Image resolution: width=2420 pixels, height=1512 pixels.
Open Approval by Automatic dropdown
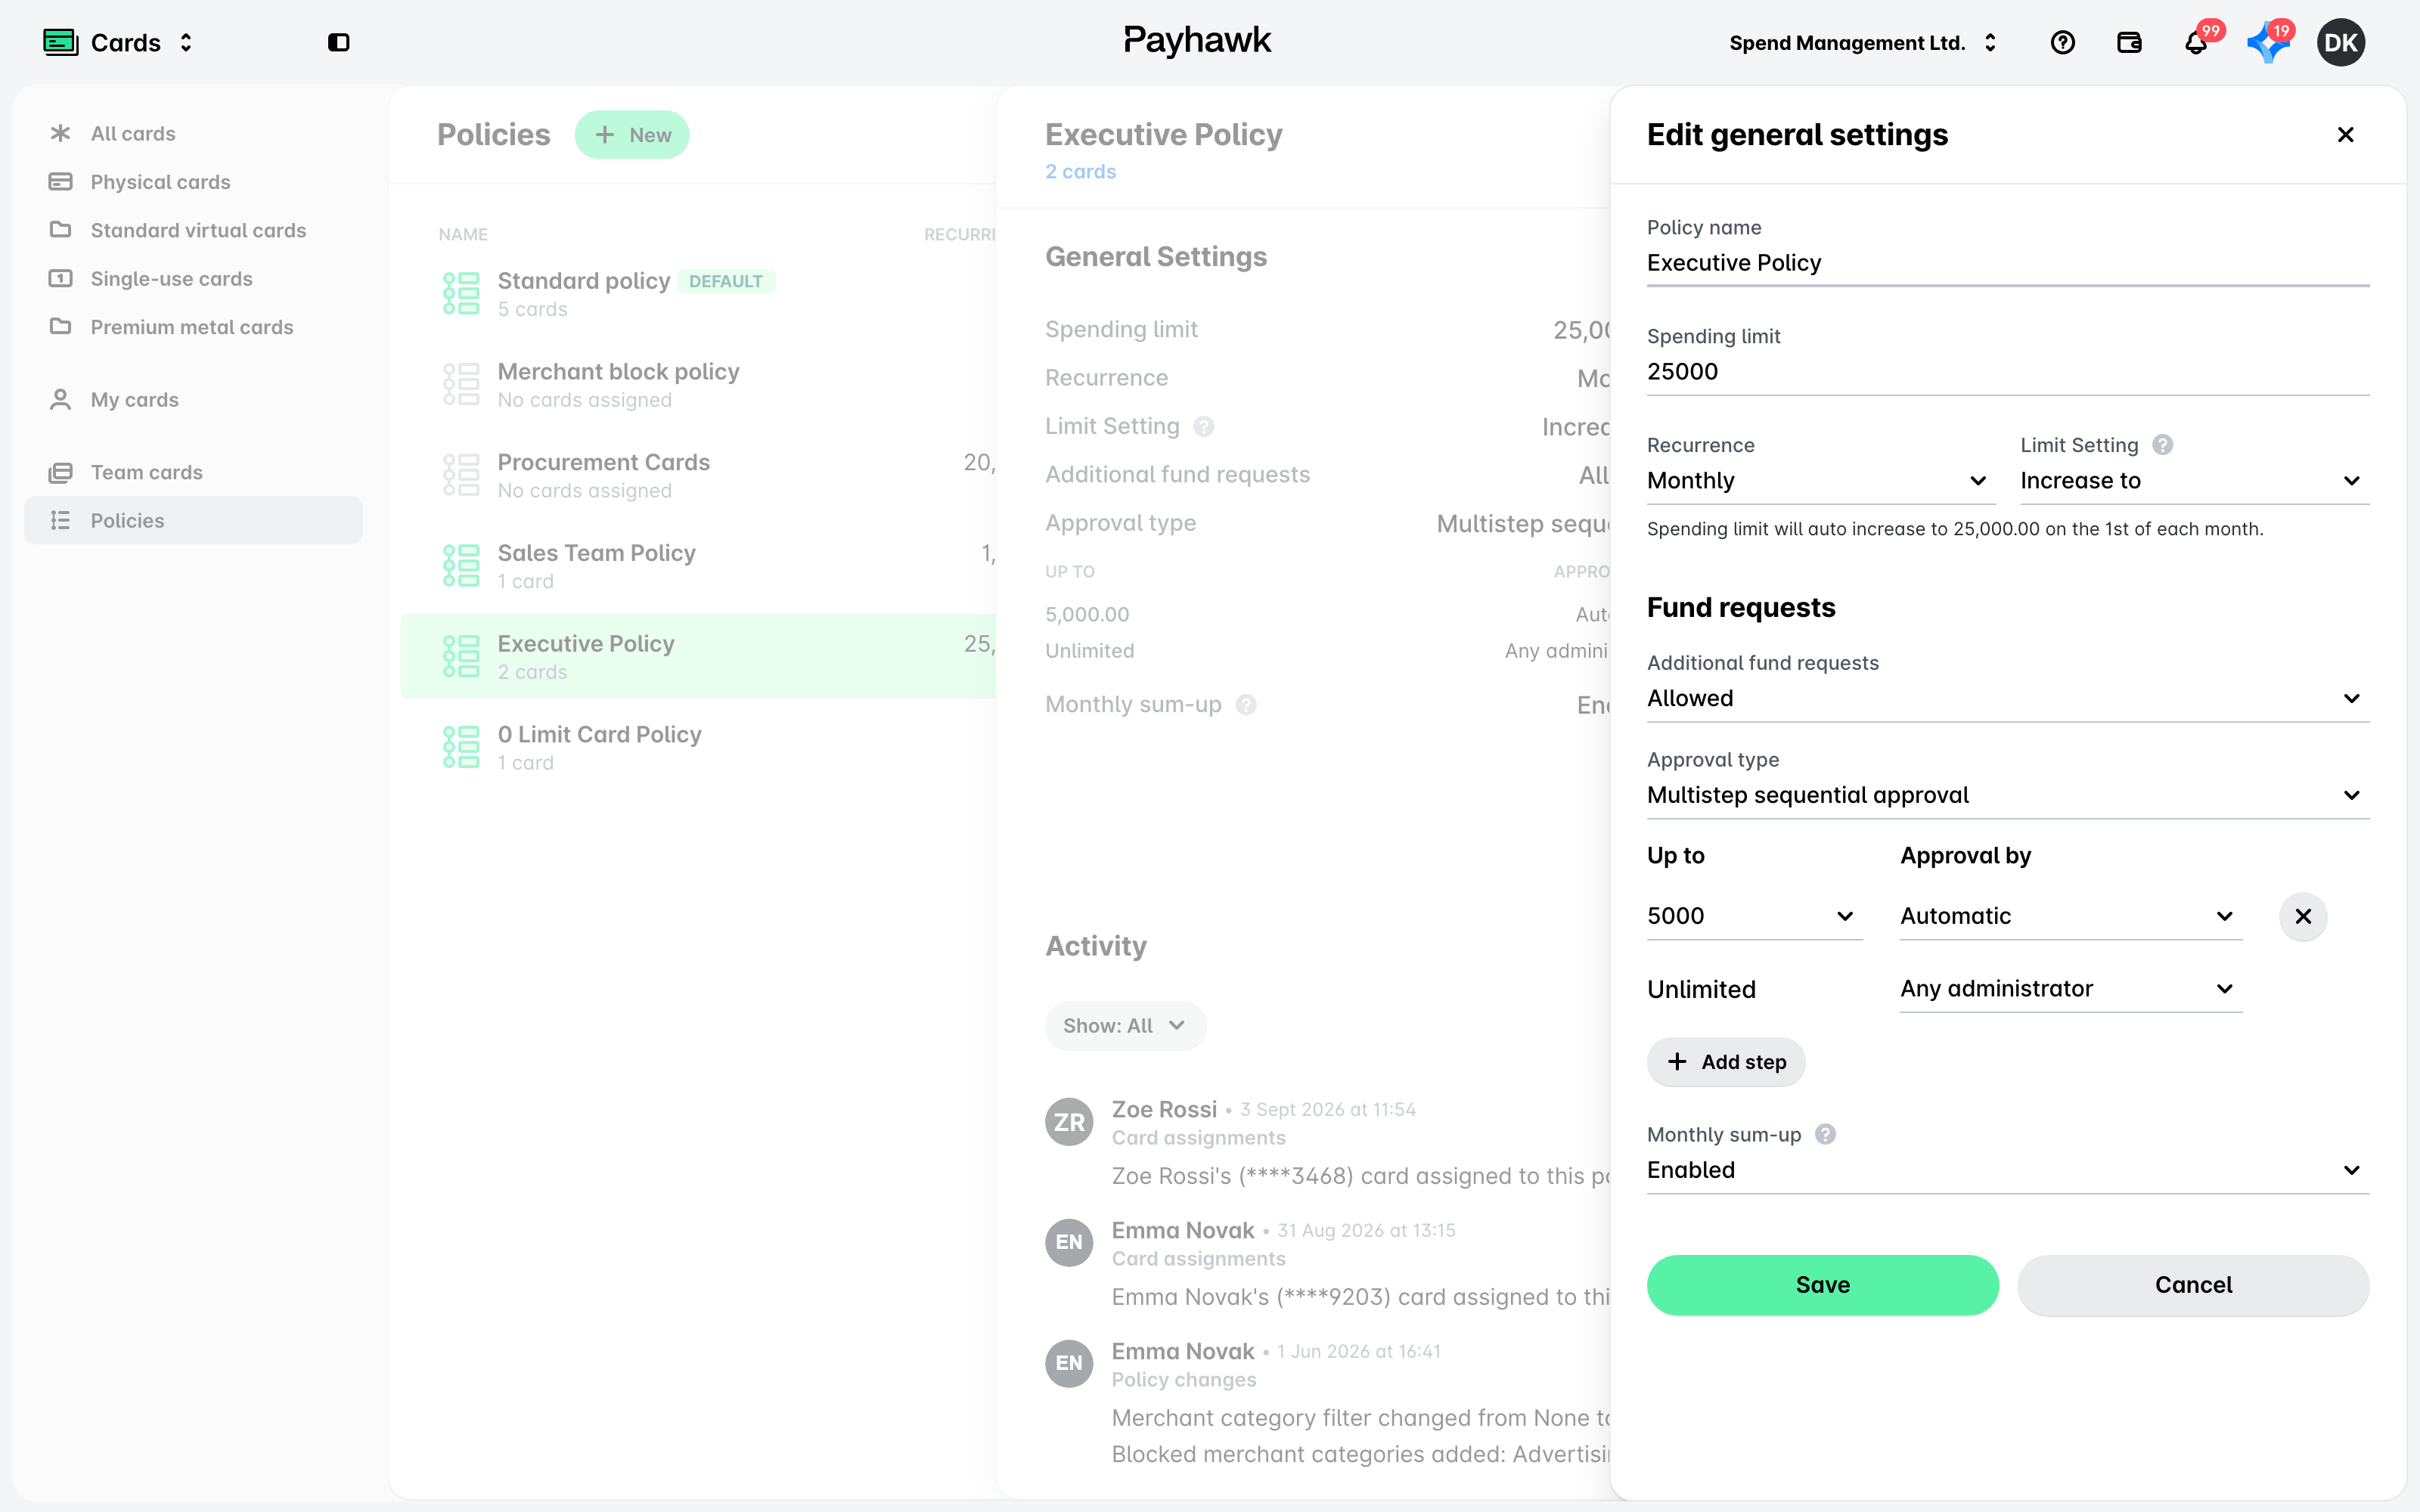coord(2070,916)
